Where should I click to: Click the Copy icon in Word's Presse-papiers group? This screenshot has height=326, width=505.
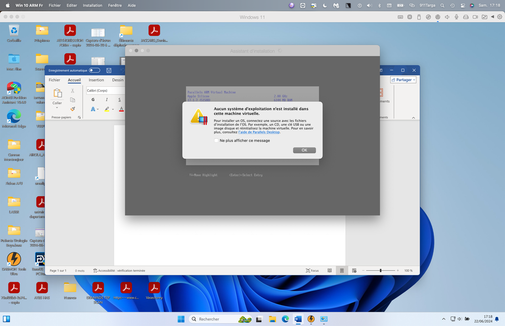(x=72, y=100)
